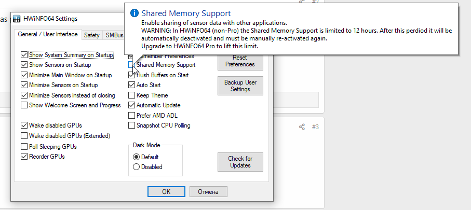Switch to the Safety tab
The height and width of the screenshot is (210, 471).
coord(91,35)
